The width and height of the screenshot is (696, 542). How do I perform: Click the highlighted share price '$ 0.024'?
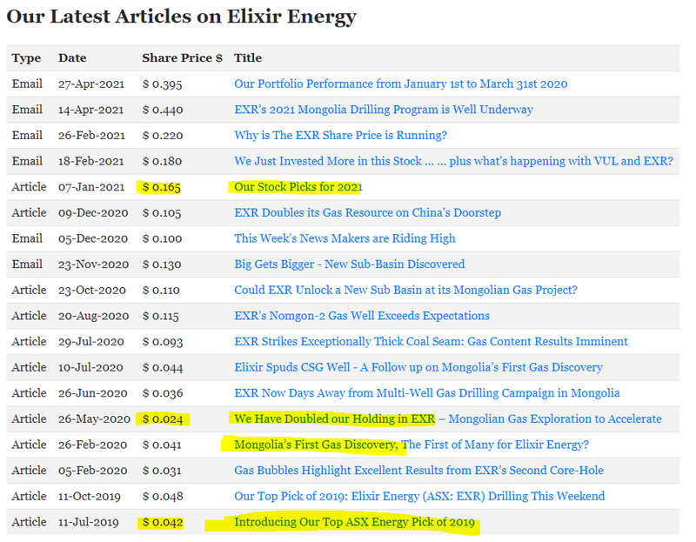point(163,418)
